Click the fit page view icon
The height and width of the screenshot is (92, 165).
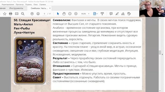tap(95, 14)
